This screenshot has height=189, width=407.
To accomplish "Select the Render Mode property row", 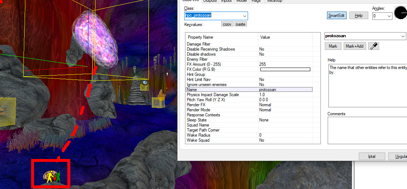I will 221,110.
